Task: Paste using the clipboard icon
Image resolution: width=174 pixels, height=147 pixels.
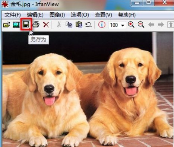Action: pos(79,24)
